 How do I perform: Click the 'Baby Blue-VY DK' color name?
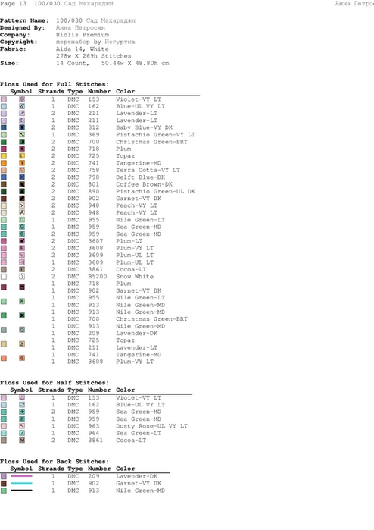(144, 127)
